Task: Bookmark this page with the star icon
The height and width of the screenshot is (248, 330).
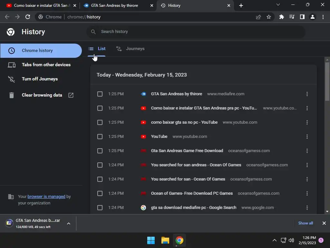Action: click(269, 17)
